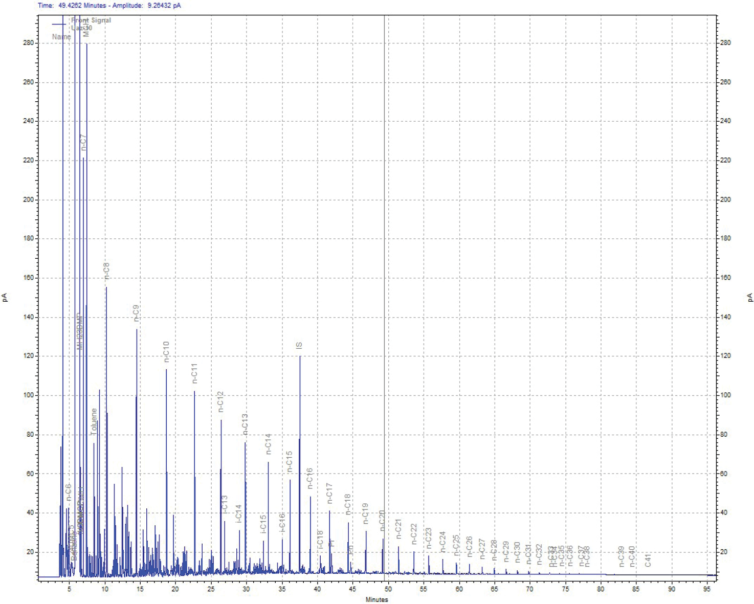Click the Toluene peak label
This screenshot has height=604, width=754.
point(94,422)
